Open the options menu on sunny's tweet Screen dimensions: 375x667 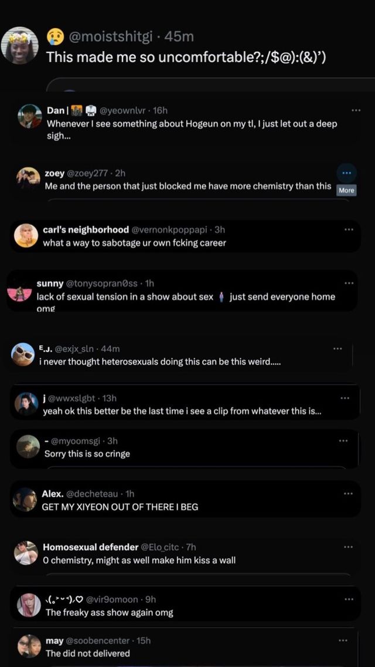tap(349, 283)
